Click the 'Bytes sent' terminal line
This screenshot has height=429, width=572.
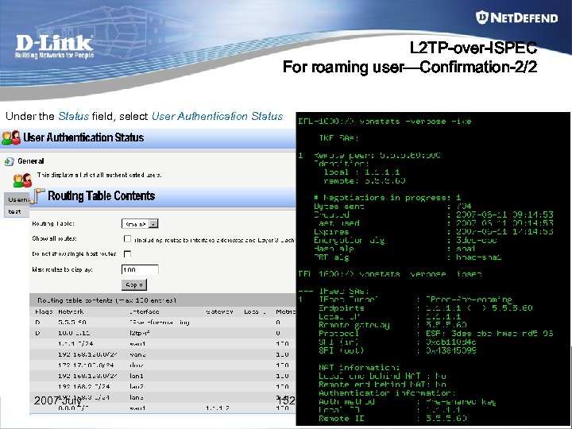tap(392, 207)
